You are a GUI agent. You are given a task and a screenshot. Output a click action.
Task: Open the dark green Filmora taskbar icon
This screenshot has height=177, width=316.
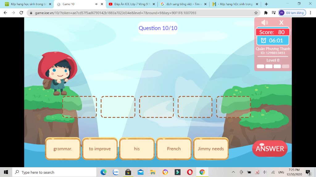click(x=177, y=172)
